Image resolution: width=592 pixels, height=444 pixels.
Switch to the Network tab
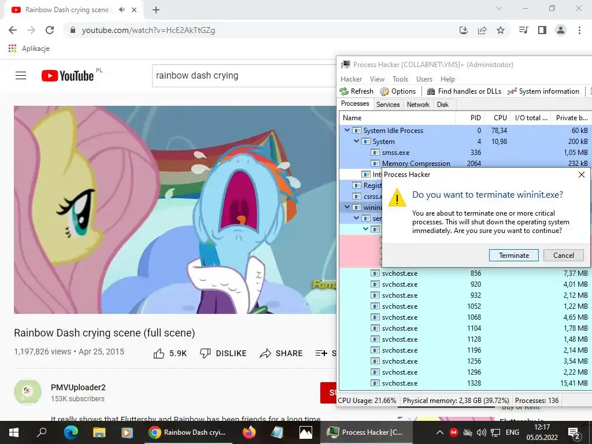click(418, 105)
